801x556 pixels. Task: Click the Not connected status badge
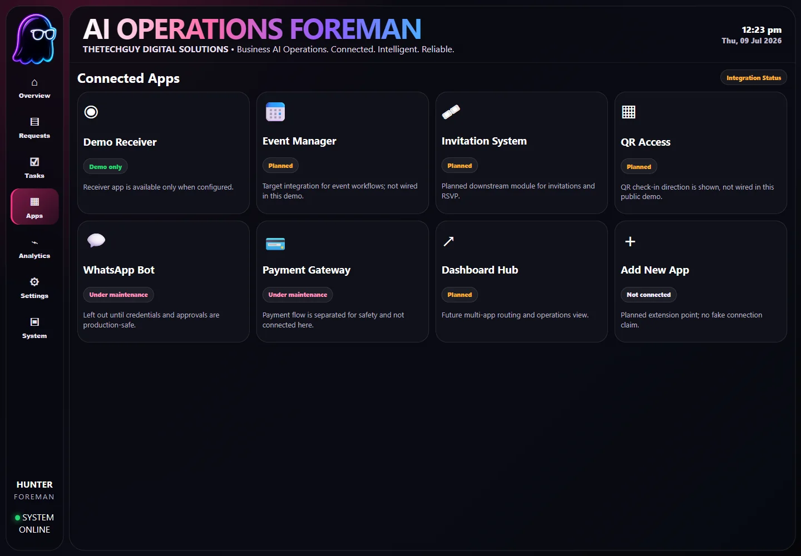coord(649,295)
